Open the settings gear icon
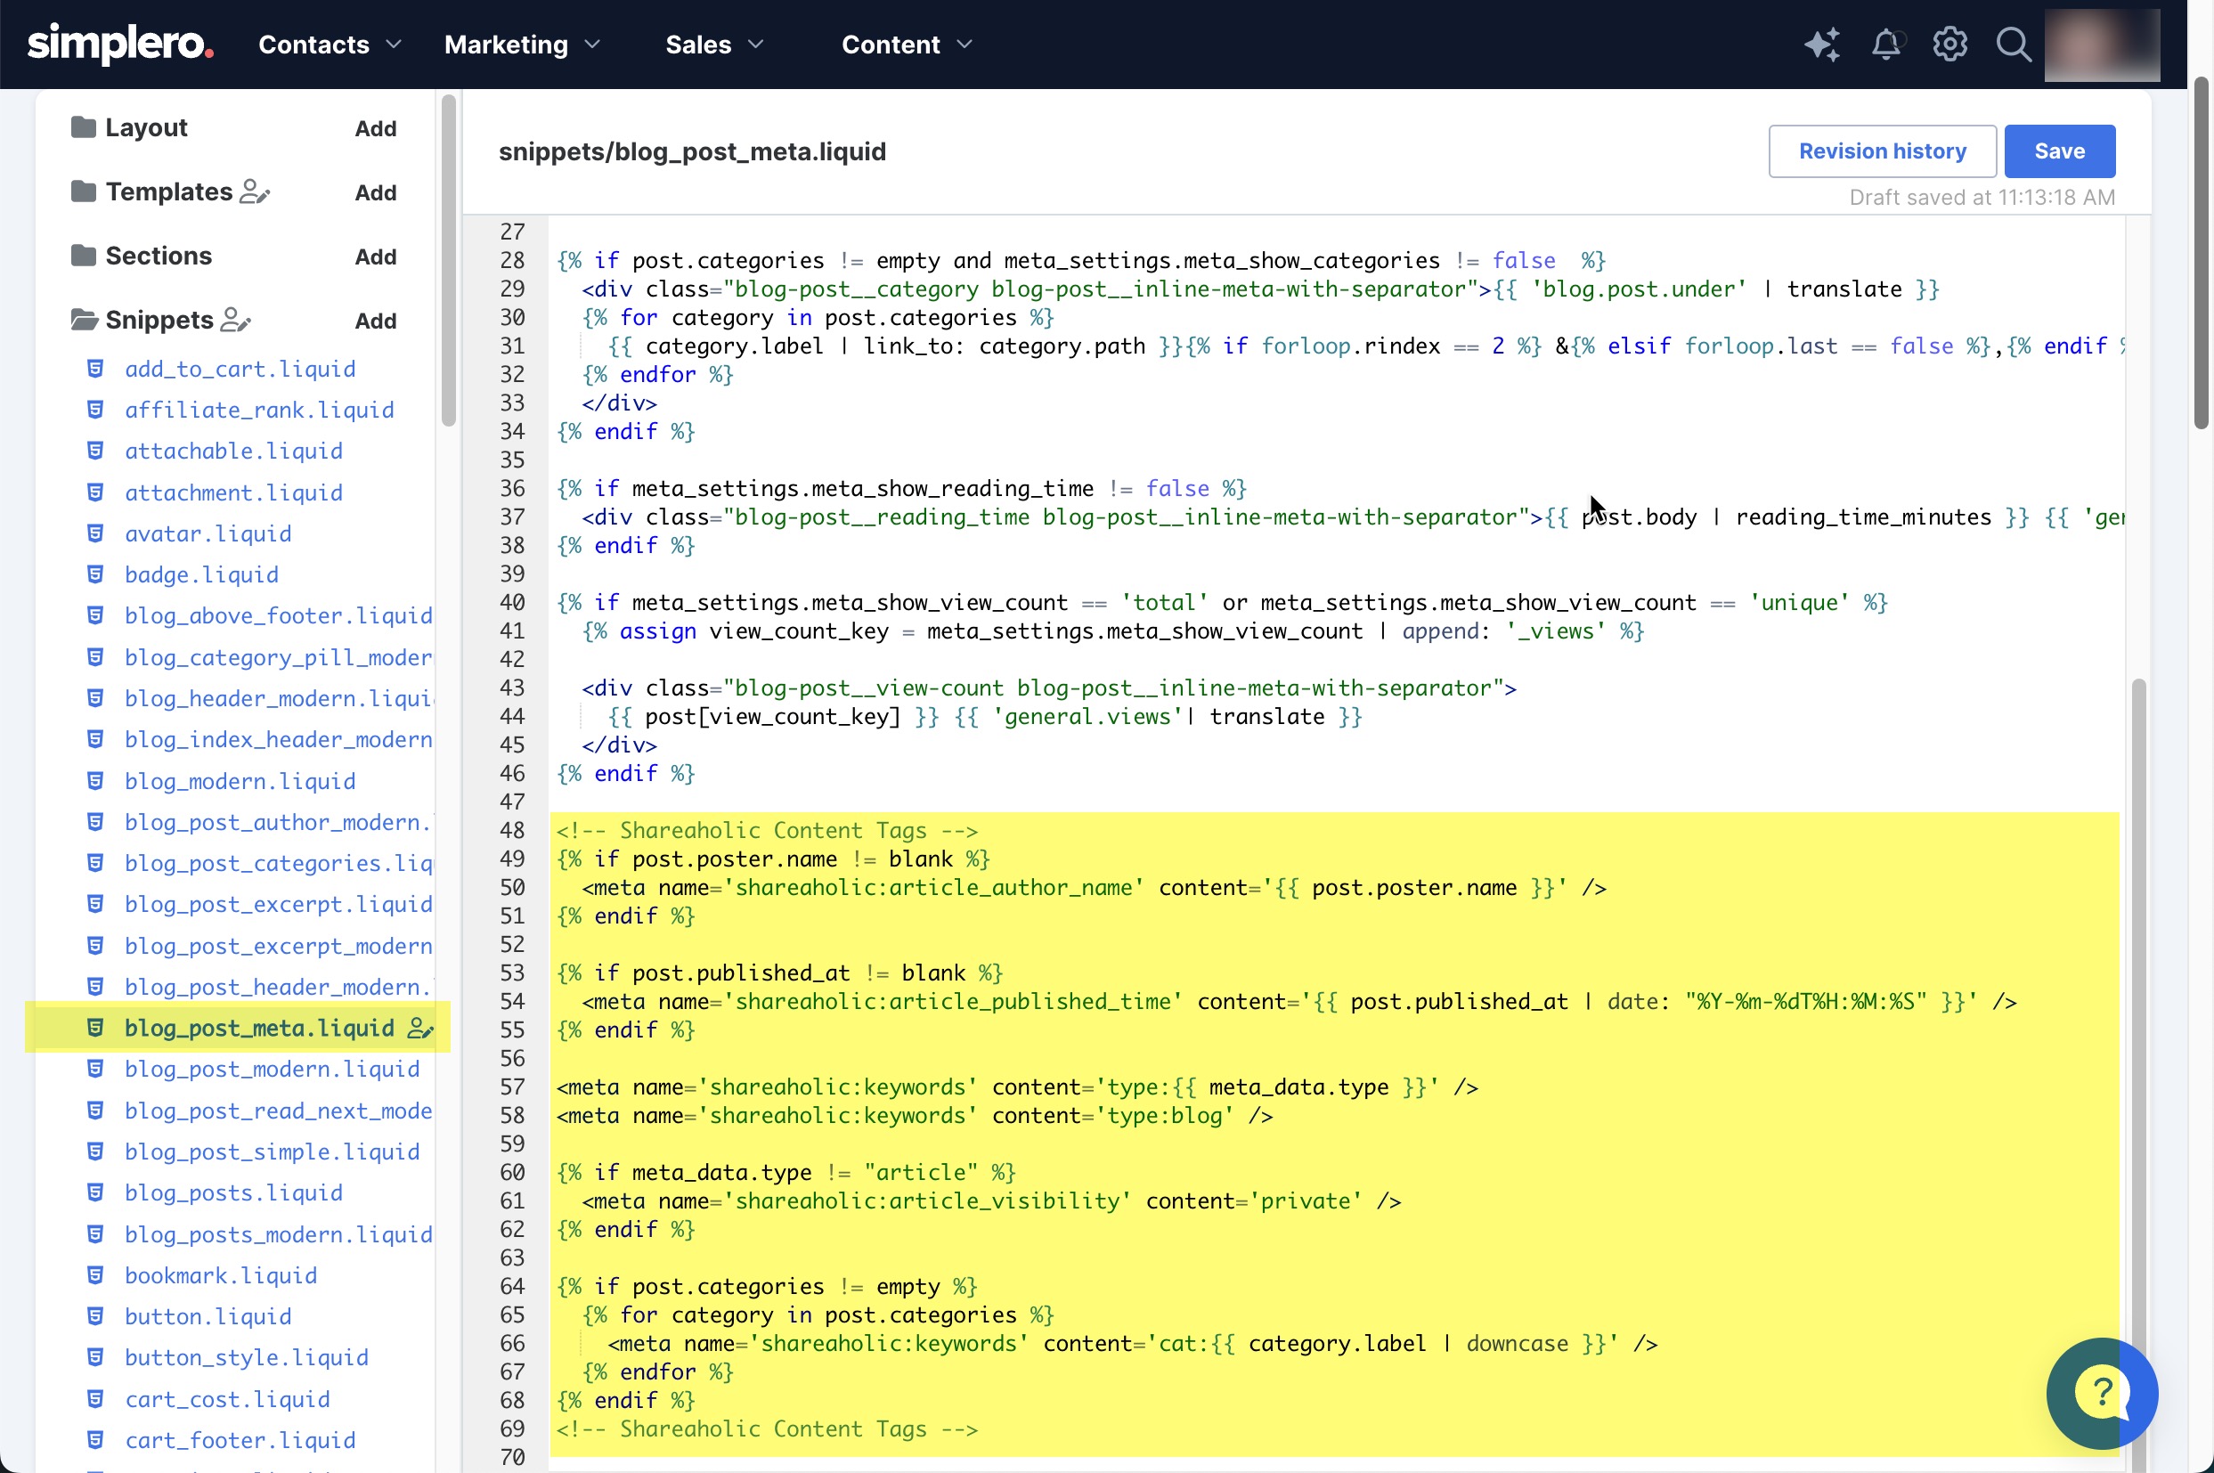This screenshot has height=1473, width=2214. [1950, 45]
